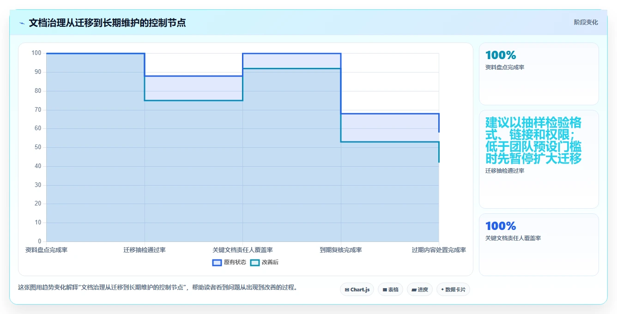Click the y-axis value 100
This screenshot has width=617, height=314.
(x=36, y=53)
